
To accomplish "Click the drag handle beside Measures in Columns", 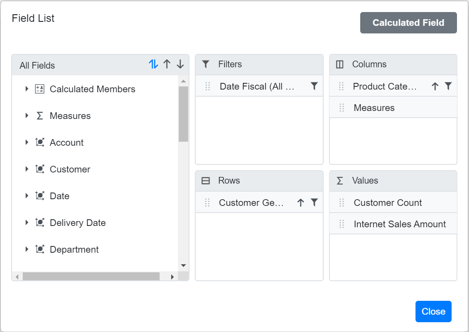I will point(341,107).
